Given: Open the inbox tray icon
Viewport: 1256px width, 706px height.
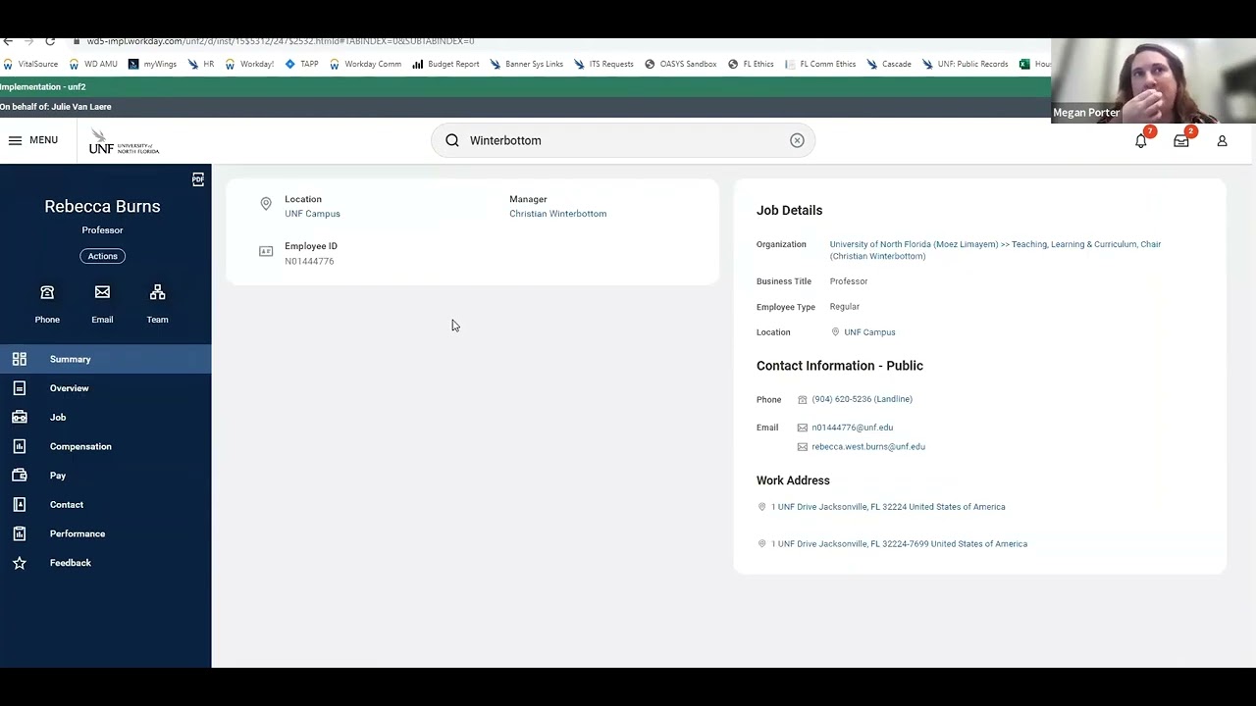Looking at the screenshot, I should [1181, 140].
